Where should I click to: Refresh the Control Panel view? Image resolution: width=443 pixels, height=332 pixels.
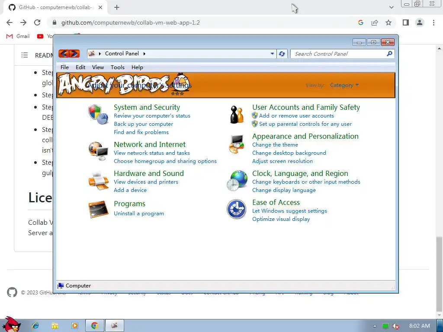(x=282, y=54)
